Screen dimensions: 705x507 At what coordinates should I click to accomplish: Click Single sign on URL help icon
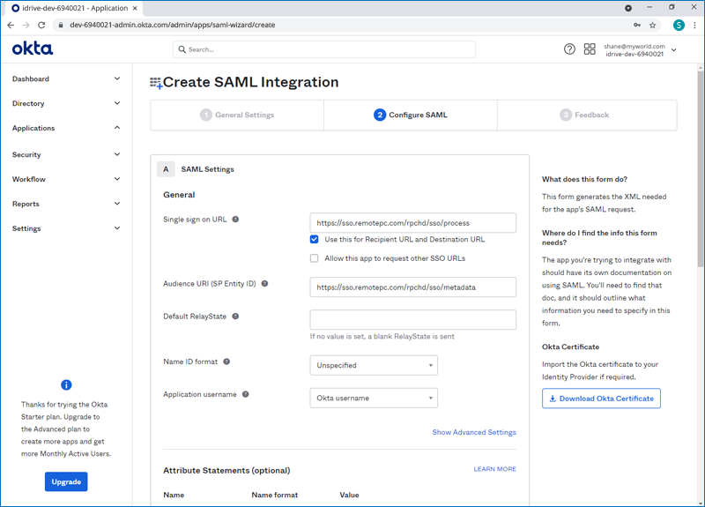(235, 220)
